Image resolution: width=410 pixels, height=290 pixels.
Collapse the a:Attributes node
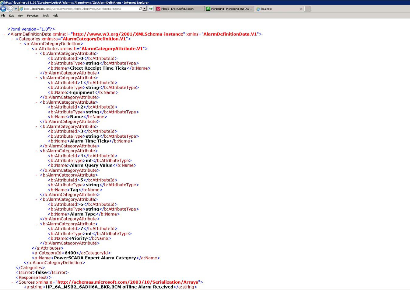(x=28, y=49)
